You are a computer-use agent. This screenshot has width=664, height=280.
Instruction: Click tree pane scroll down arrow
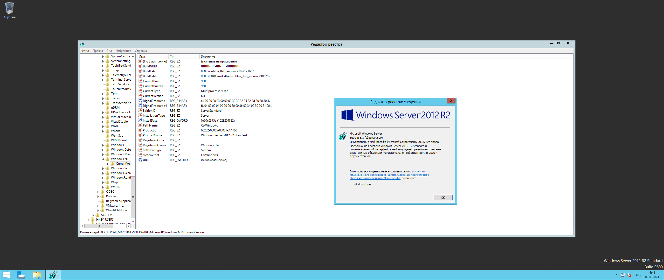tap(133, 222)
